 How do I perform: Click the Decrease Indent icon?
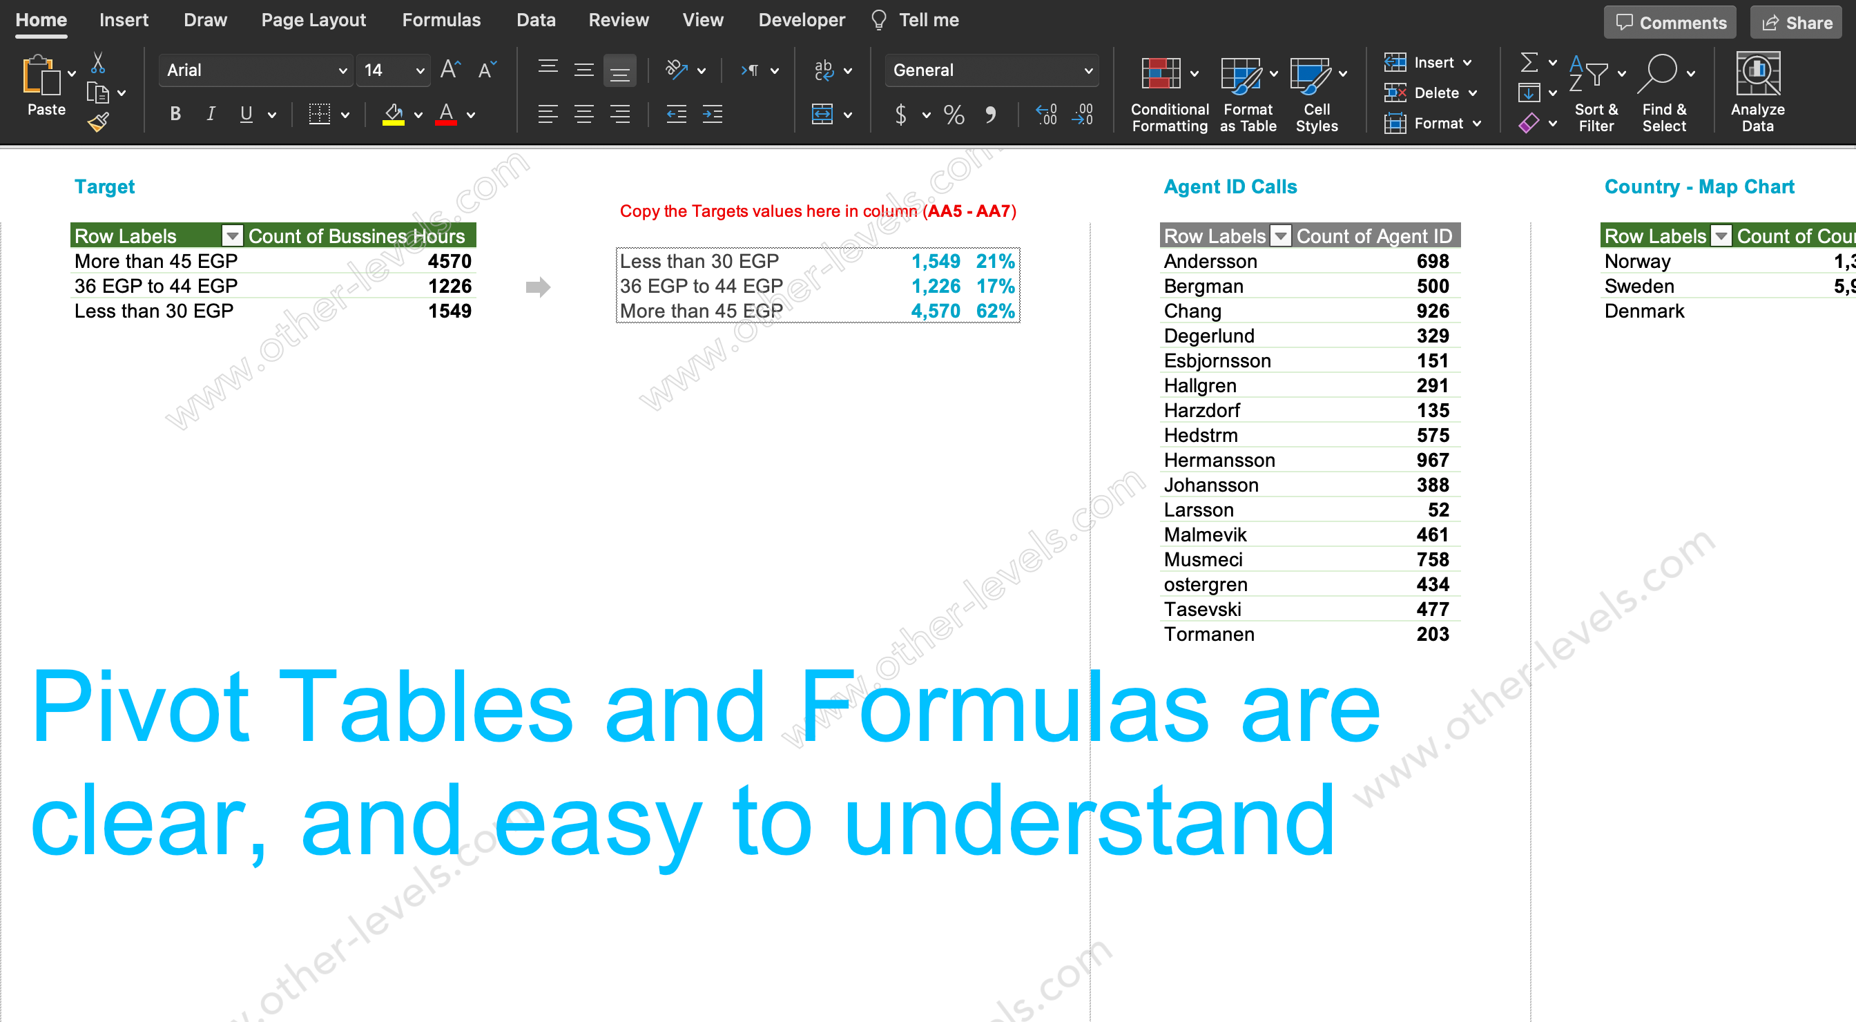click(676, 114)
